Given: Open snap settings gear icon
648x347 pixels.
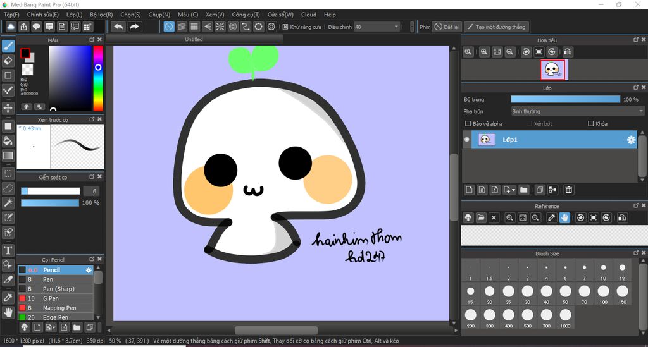Looking at the screenshot, I should [x=271, y=27].
